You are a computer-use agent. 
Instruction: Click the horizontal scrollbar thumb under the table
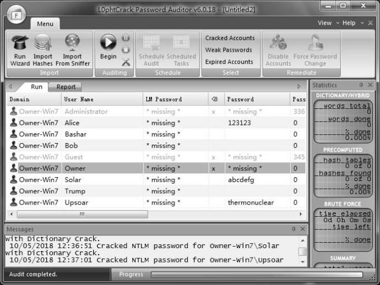[83, 214]
